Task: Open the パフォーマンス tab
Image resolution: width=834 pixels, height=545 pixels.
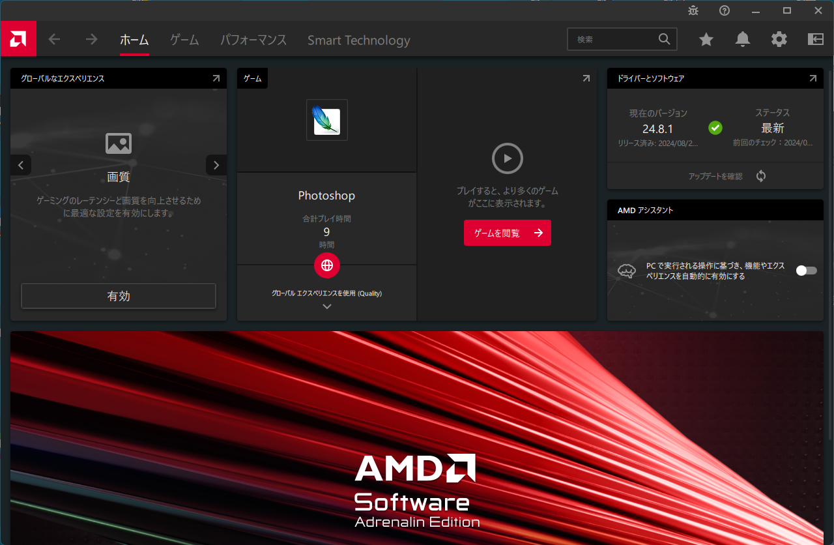Action: click(x=253, y=39)
